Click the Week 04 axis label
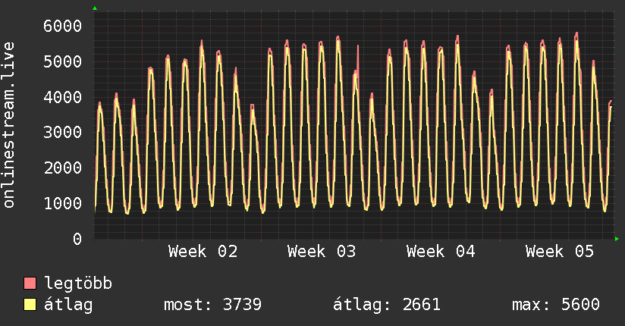Viewport: 625px width, 326px height. pyautogui.click(x=441, y=252)
